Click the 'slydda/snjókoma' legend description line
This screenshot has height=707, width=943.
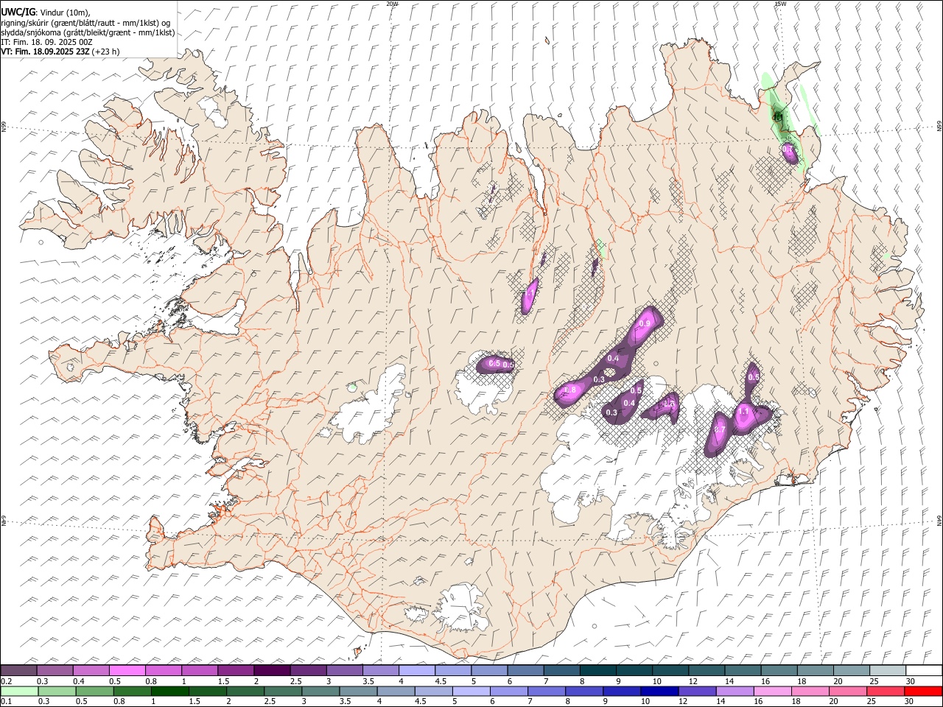(88, 32)
